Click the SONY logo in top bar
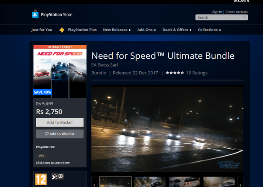Screen dimensions: 263x187 pyautogui.click(x=242, y=1)
